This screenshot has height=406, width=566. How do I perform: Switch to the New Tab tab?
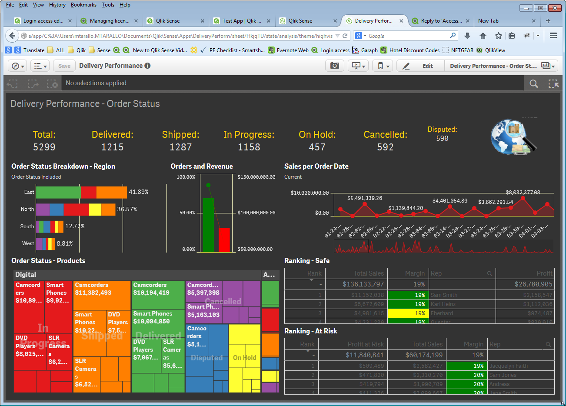point(506,20)
